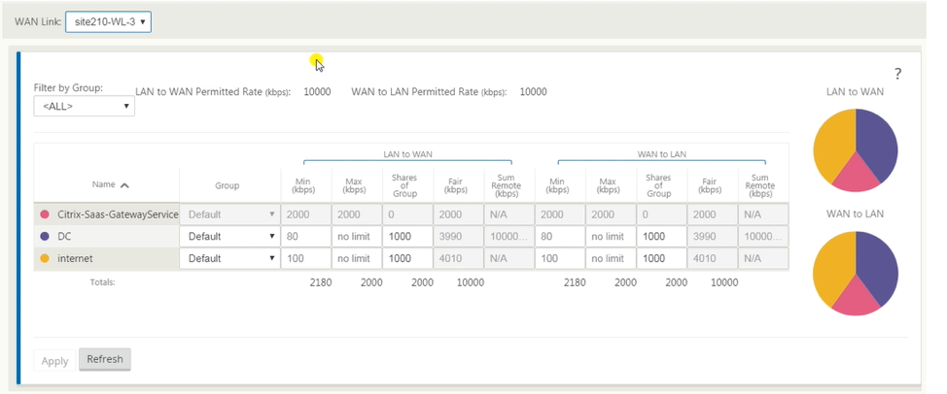Open the WAN Link site210-WL-3 dropdown
This screenshot has height=394, width=947.
(108, 22)
